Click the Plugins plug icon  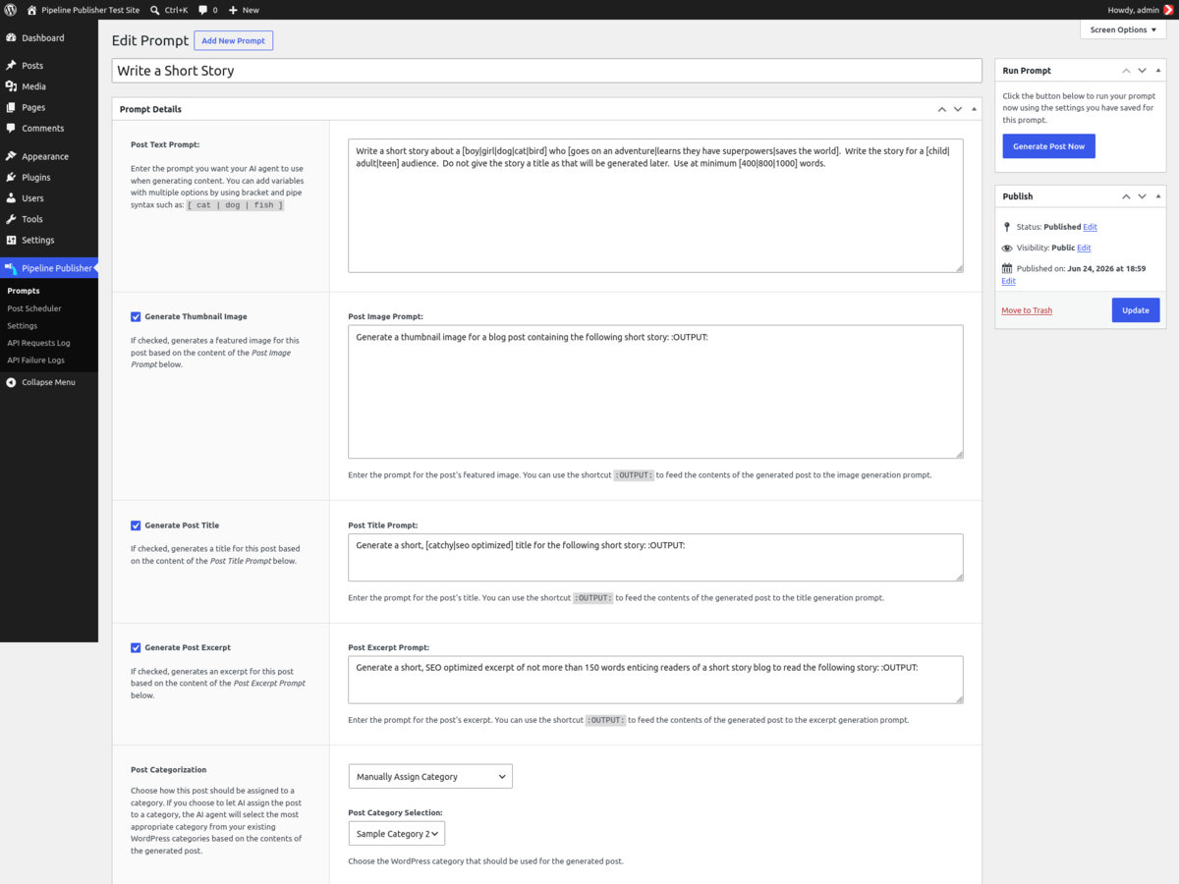[11, 177]
